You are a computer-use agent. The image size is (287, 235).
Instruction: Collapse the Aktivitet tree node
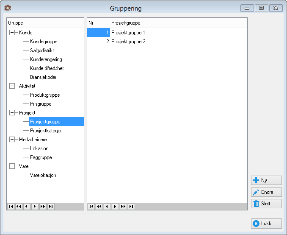pos(12,86)
